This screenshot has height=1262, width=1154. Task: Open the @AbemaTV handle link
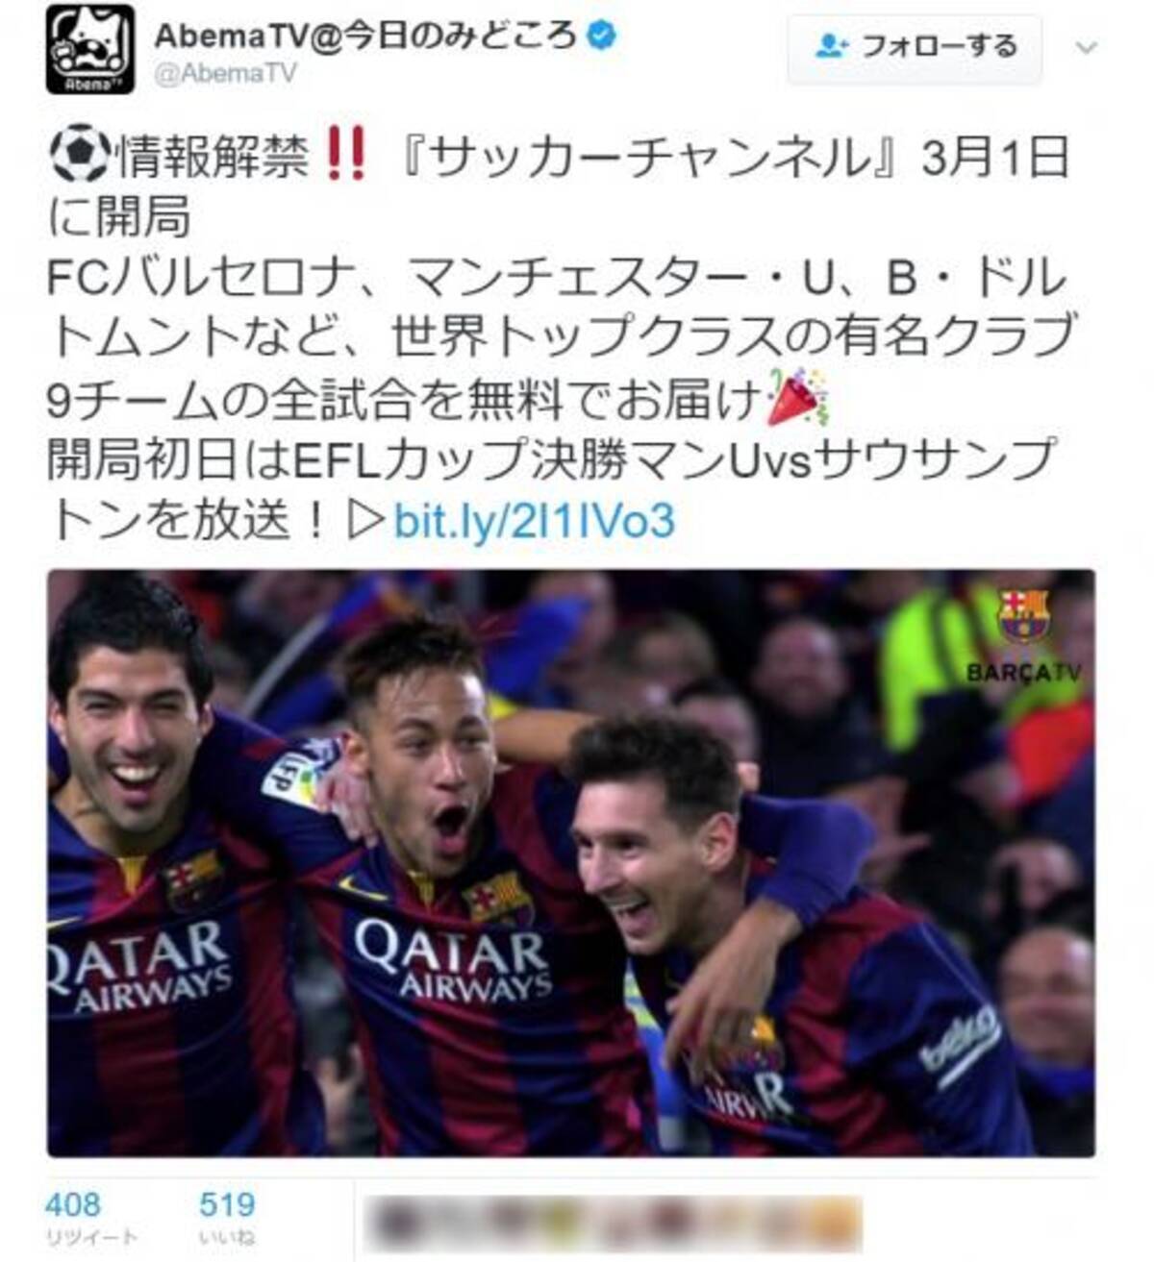[x=226, y=74]
